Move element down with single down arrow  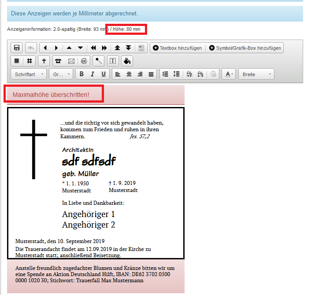tap(80, 48)
